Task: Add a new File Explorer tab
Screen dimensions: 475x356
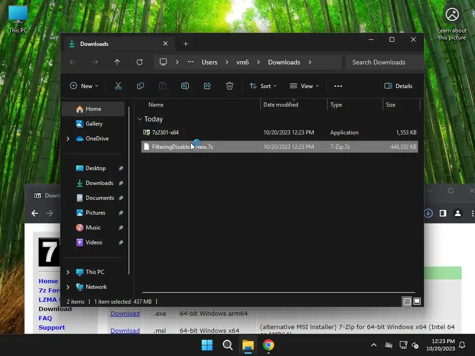Action: (x=186, y=44)
